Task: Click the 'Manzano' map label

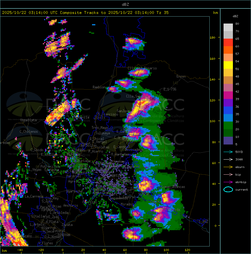Action: (25, 236)
